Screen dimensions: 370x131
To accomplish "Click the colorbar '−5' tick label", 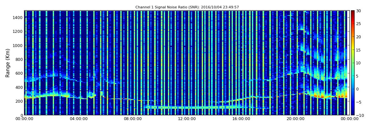I will click(359, 102).
